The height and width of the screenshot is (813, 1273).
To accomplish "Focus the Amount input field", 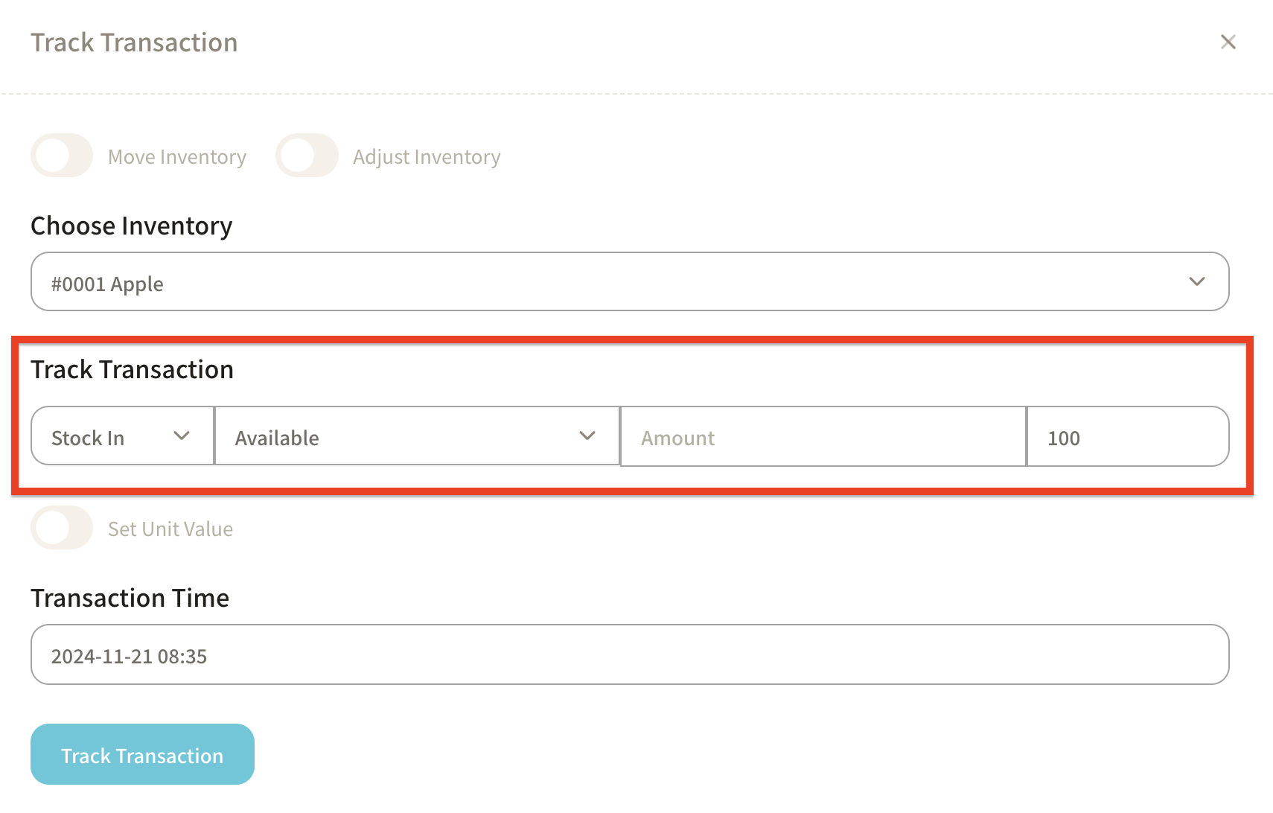I will tap(823, 437).
